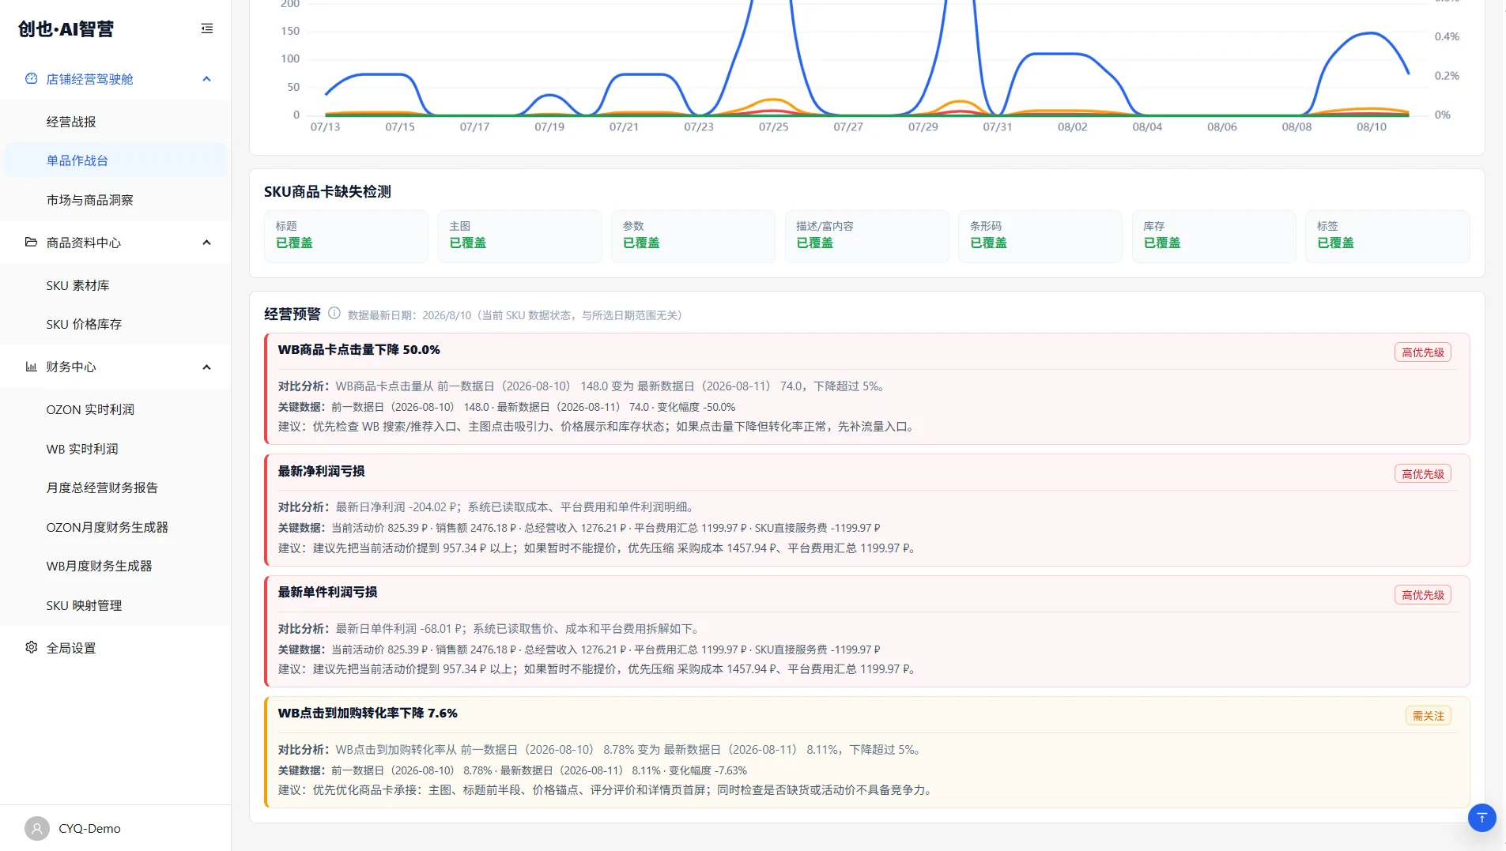
Task: Click alert title 最新净利润亏损
Action: tap(321, 471)
